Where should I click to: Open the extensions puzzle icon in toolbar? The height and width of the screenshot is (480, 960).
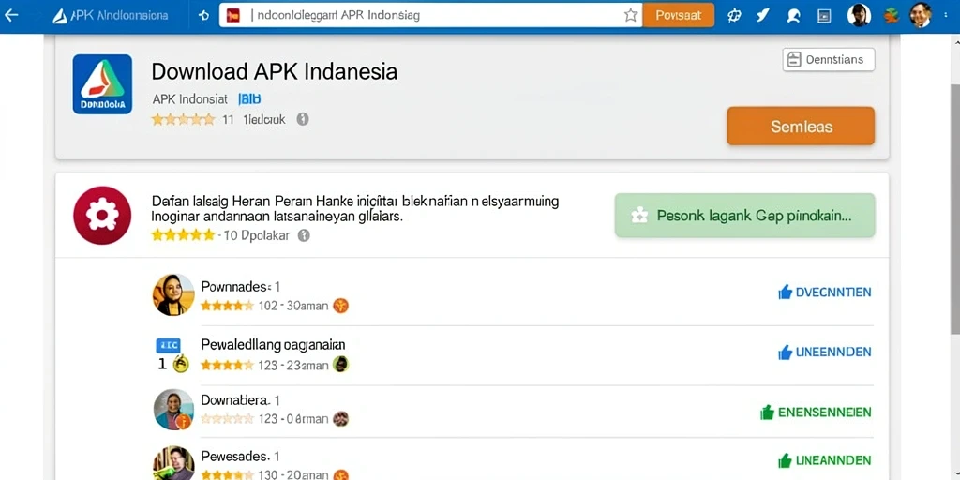tap(734, 16)
